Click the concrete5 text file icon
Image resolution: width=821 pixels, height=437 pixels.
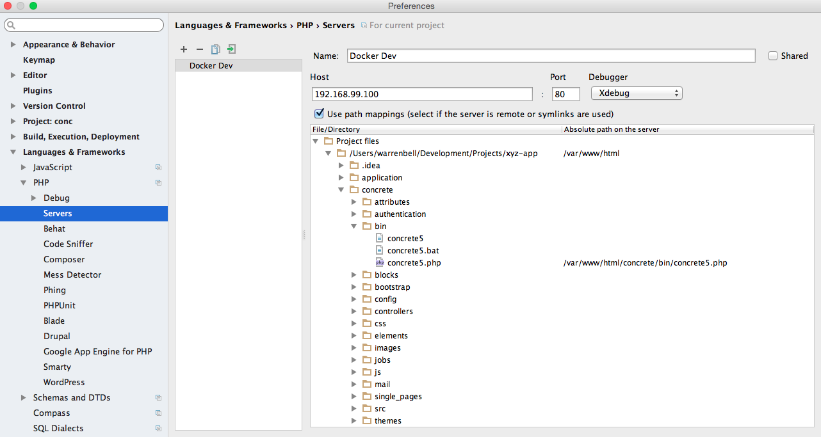point(380,239)
